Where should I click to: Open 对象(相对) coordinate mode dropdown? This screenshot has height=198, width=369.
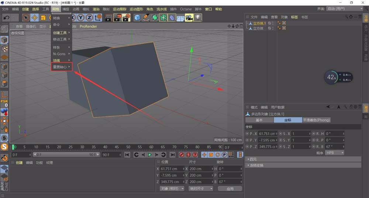click(x=172, y=189)
